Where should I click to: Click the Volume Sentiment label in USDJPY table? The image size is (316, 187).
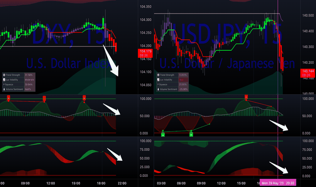169,89
